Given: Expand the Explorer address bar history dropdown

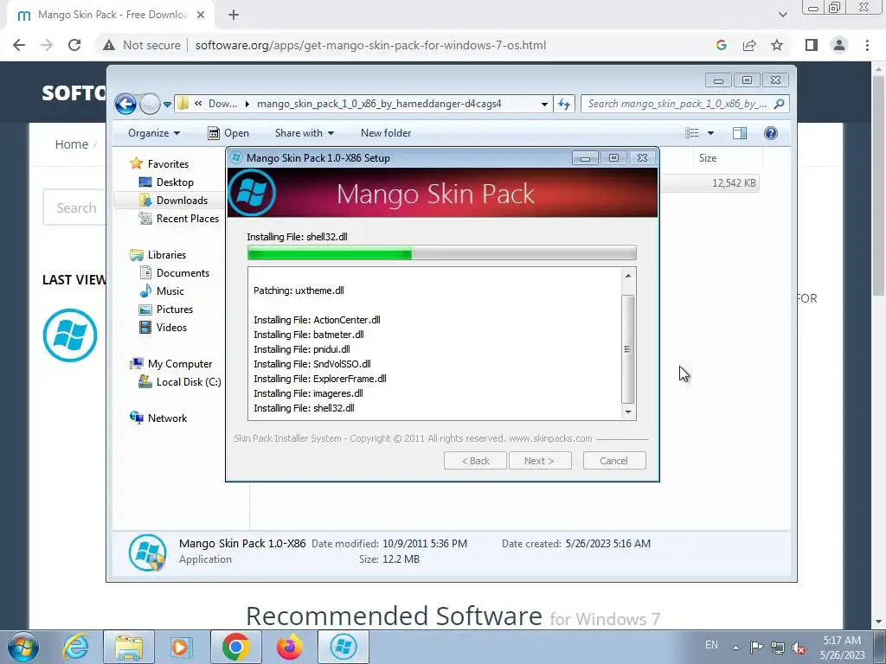Looking at the screenshot, I should [x=544, y=104].
